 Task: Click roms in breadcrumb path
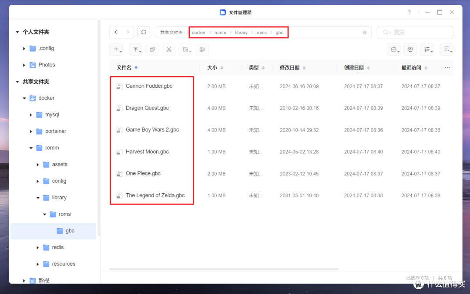pos(262,32)
